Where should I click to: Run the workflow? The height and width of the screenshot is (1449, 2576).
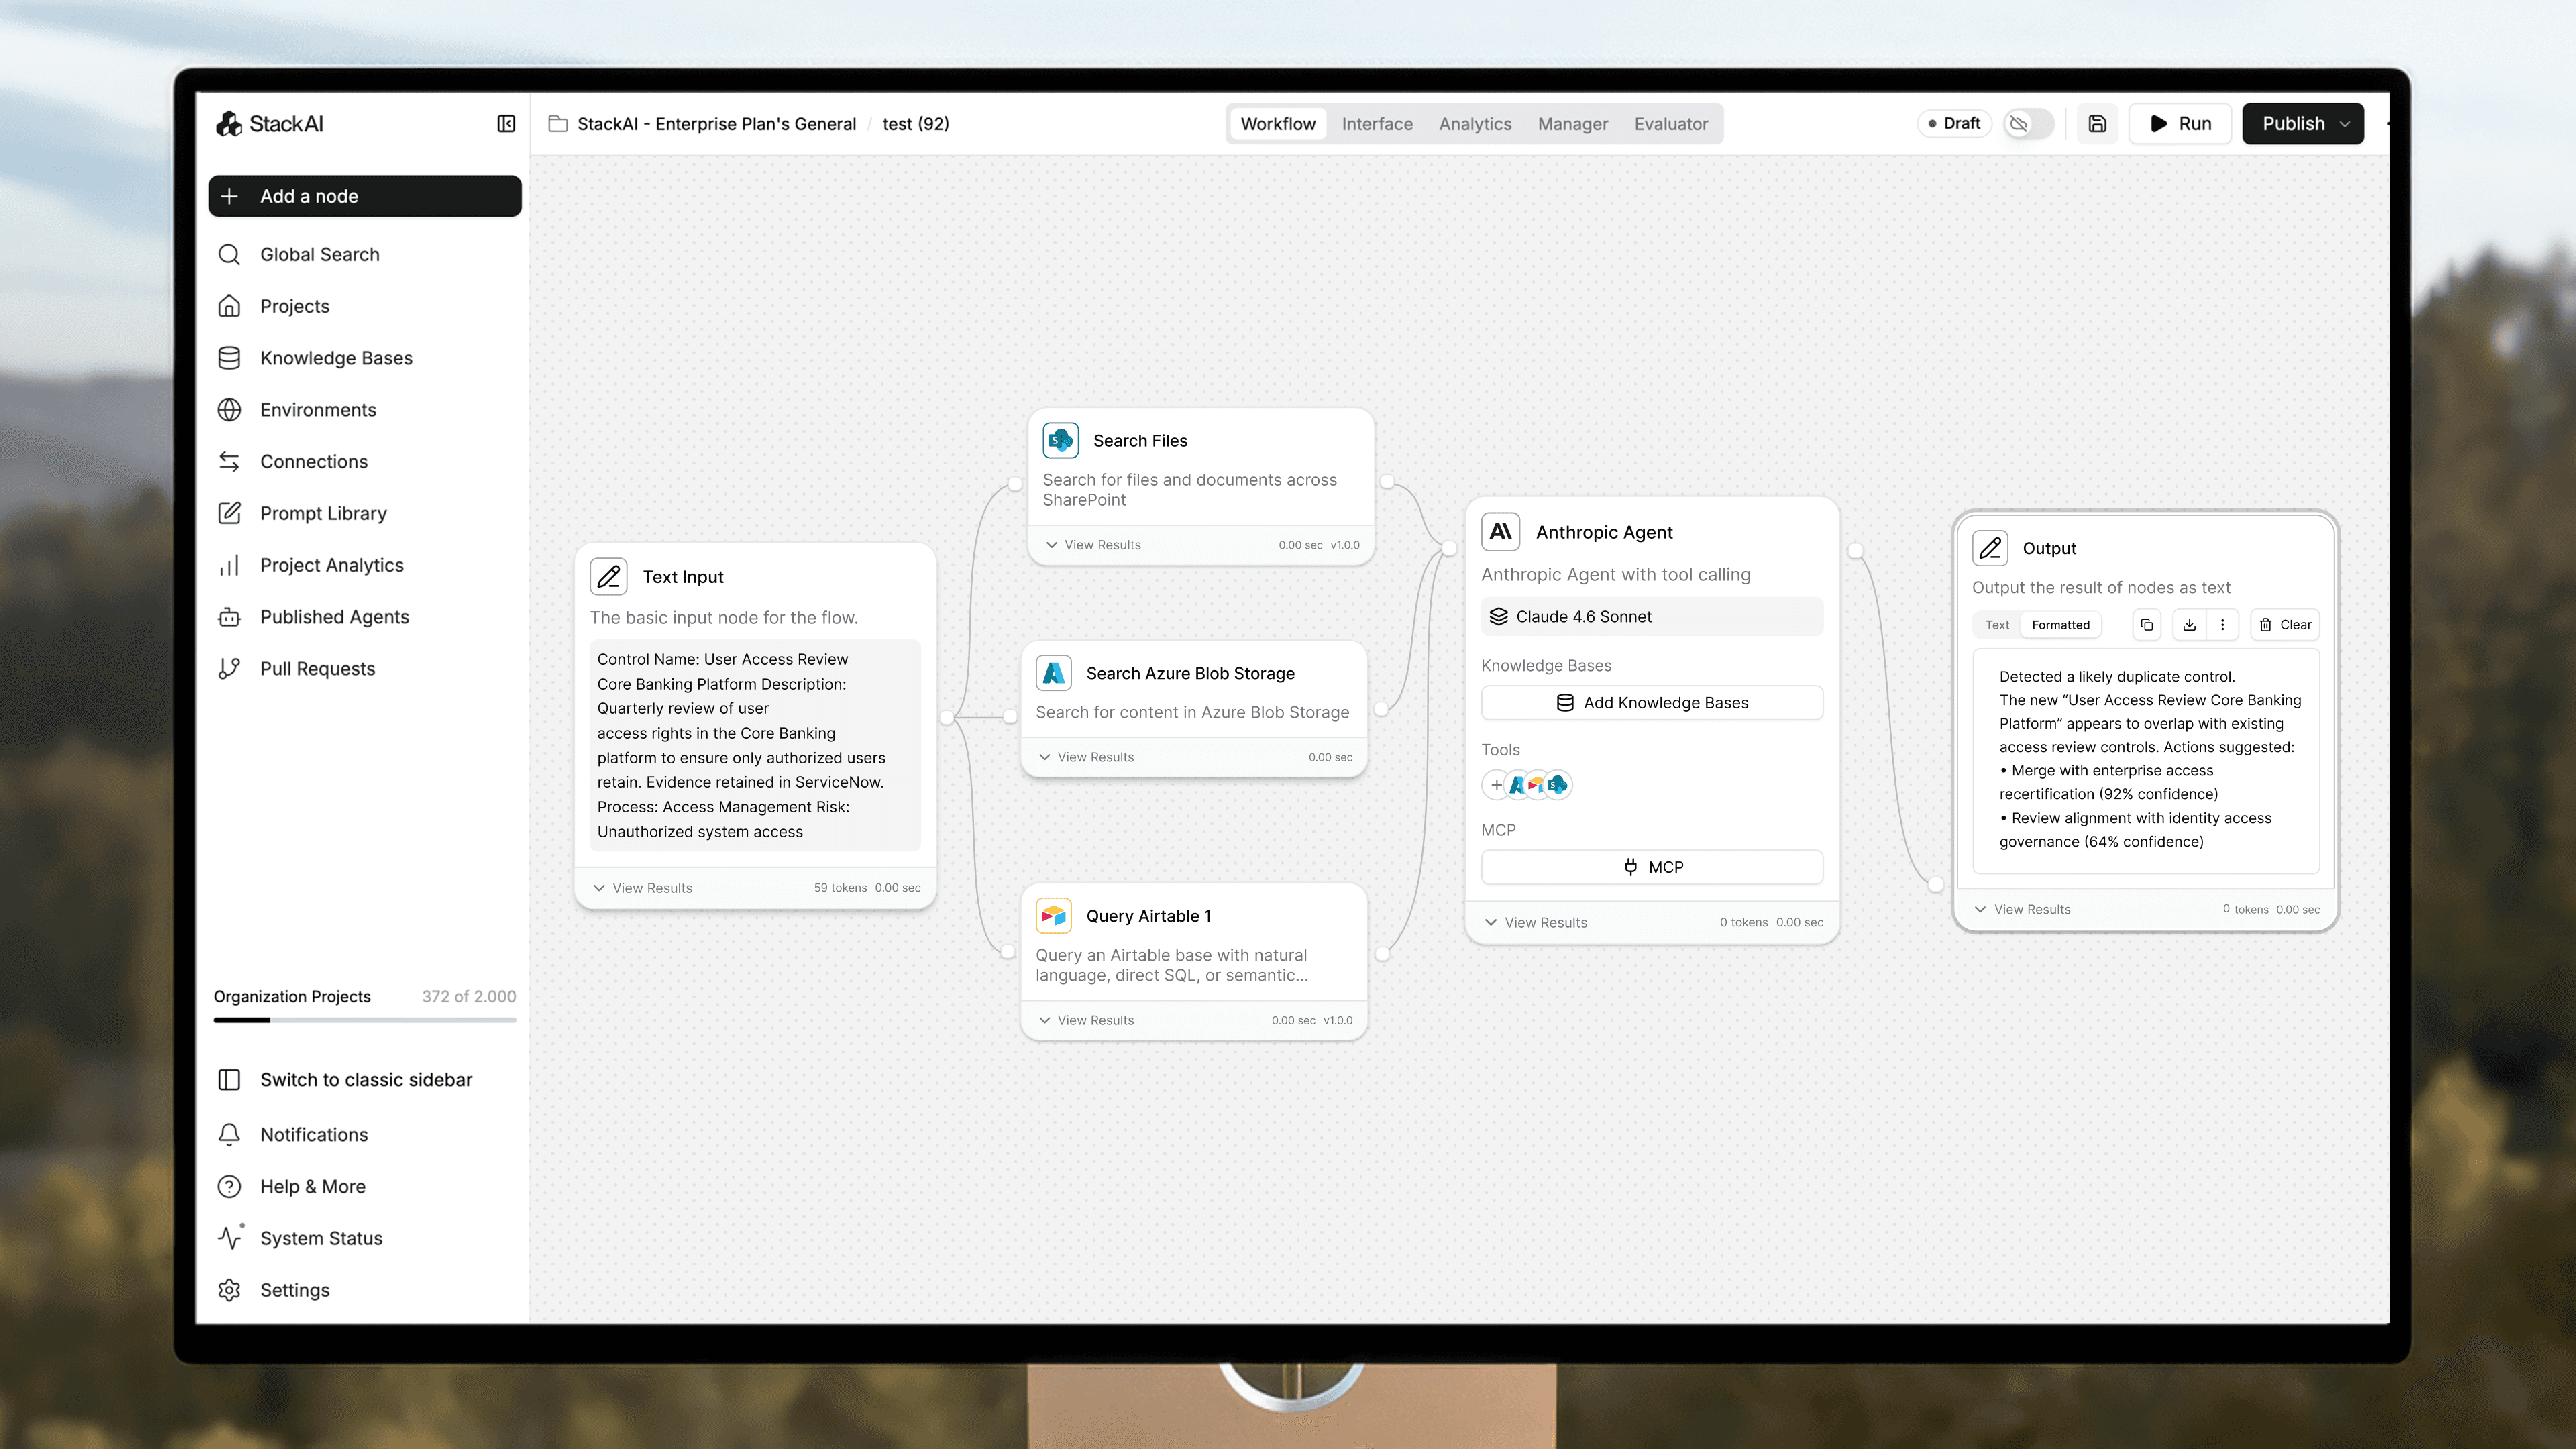[2180, 124]
